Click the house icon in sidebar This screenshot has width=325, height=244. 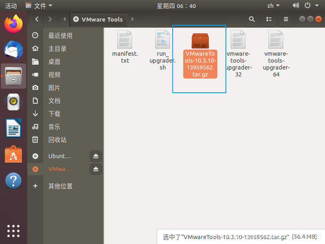pos(35,48)
